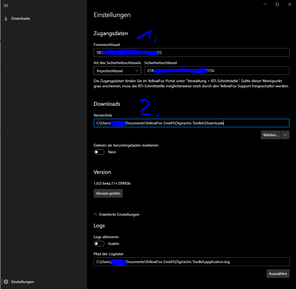
Task: Collapse the Erweiterte Einstellungen section
Action: (116, 214)
